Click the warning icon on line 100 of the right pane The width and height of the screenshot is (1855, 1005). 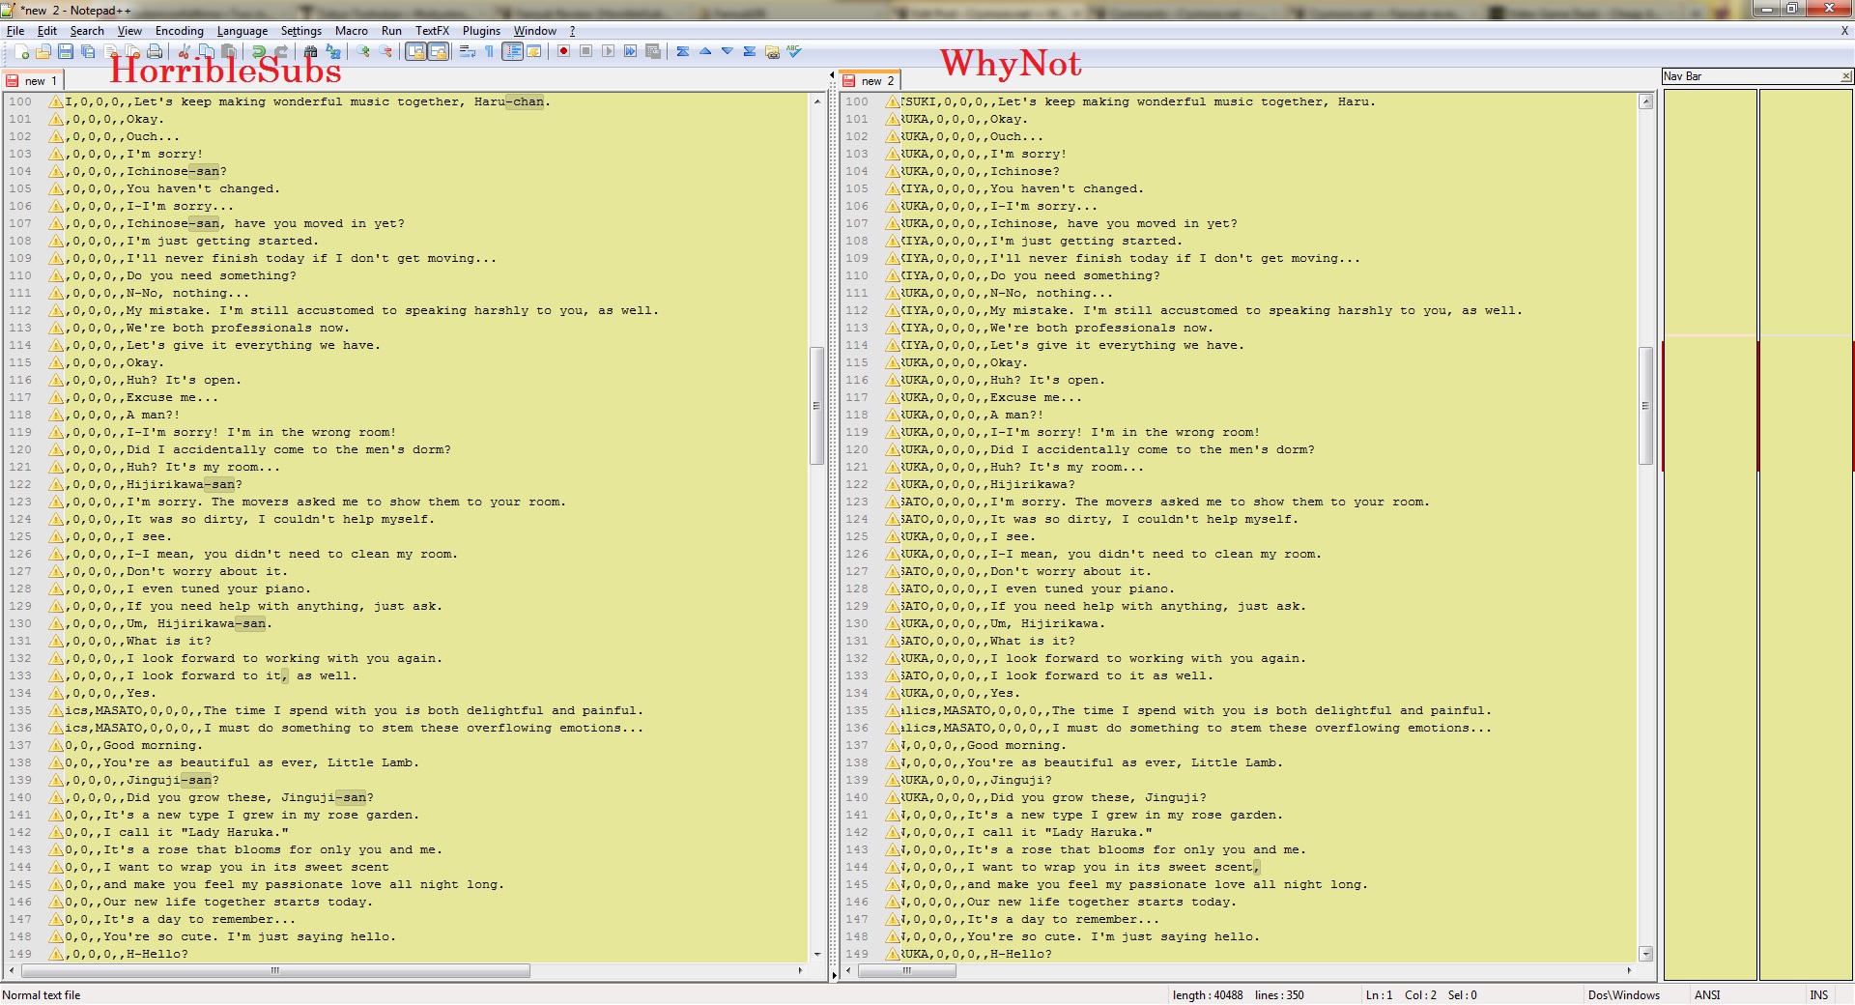point(893,101)
